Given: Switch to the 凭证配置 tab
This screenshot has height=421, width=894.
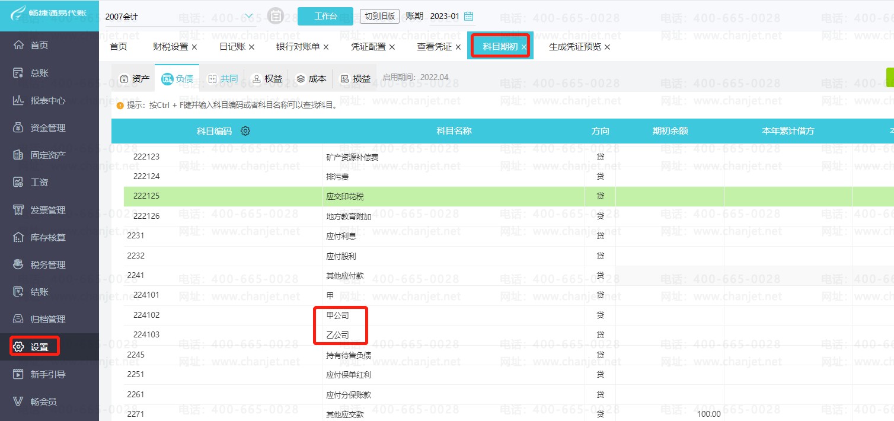Looking at the screenshot, I should [x=368, y=47].
